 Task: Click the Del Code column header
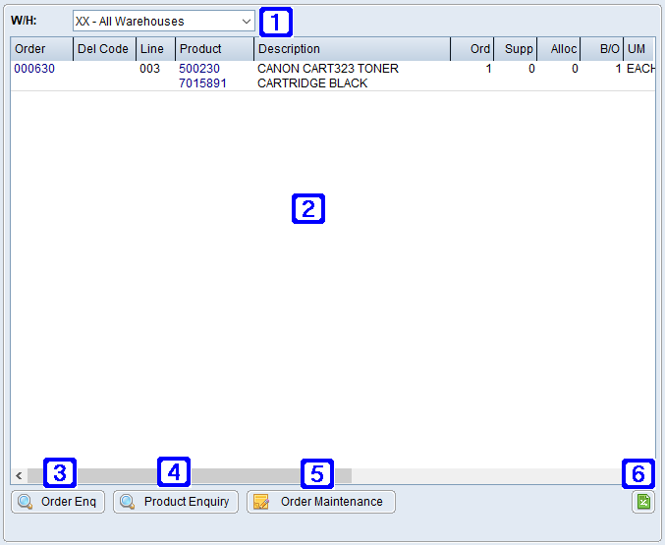(x=103, y=49)
